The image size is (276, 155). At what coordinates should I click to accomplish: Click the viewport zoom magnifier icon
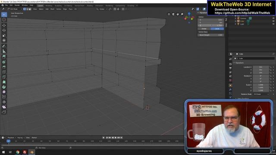coord(182,14)
